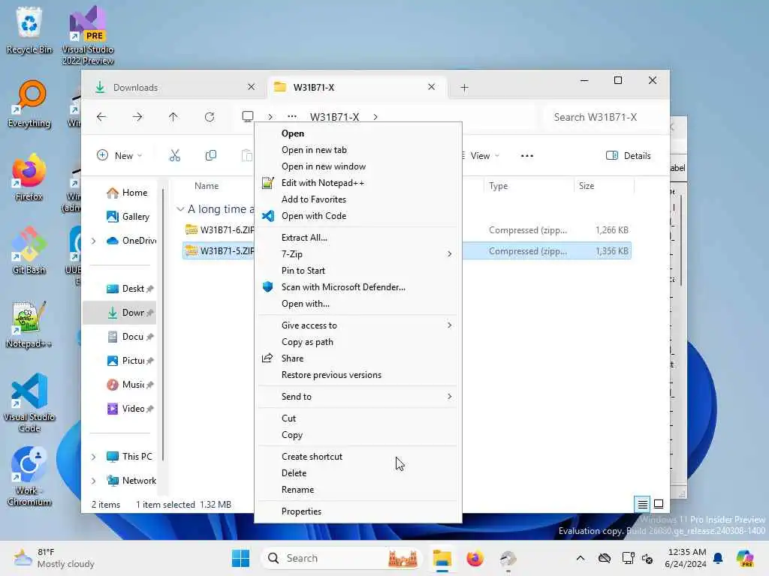This screenshot has height=576, width=769.
Task: Switch to large thumbnails view icon
Action: (659, 504)
